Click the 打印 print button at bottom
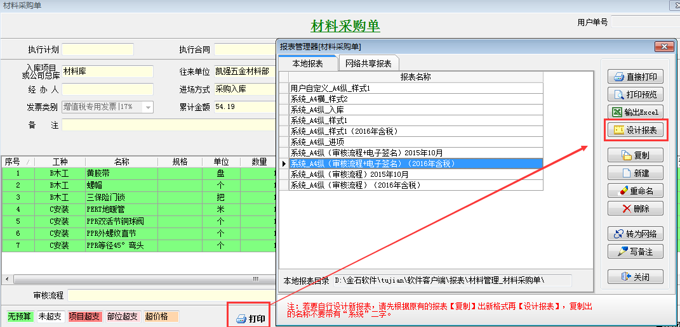Image resolution: width=680 pixels, height=327 pixels. [250, 318]
